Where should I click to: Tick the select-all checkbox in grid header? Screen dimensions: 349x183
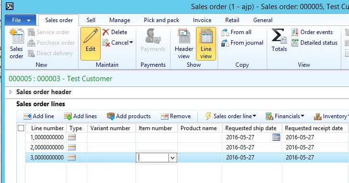pos(21,128)
